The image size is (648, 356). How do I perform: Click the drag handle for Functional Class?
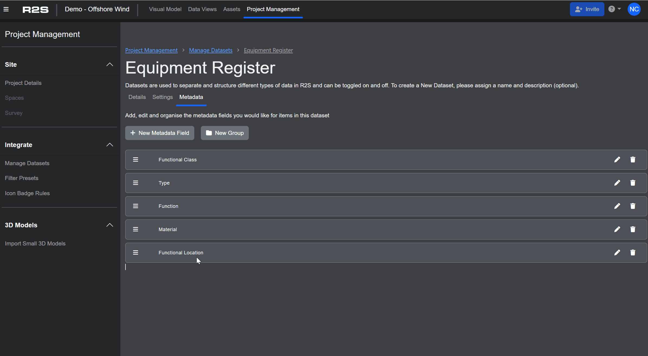point(136,160)
